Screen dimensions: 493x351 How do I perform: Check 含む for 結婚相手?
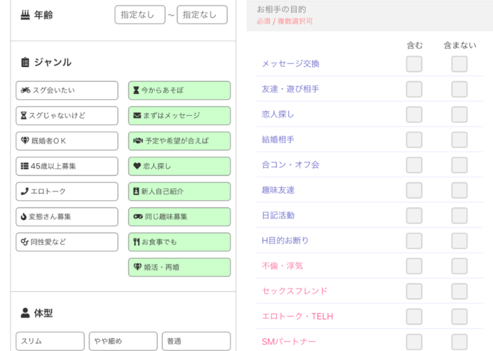pos(414,140)
